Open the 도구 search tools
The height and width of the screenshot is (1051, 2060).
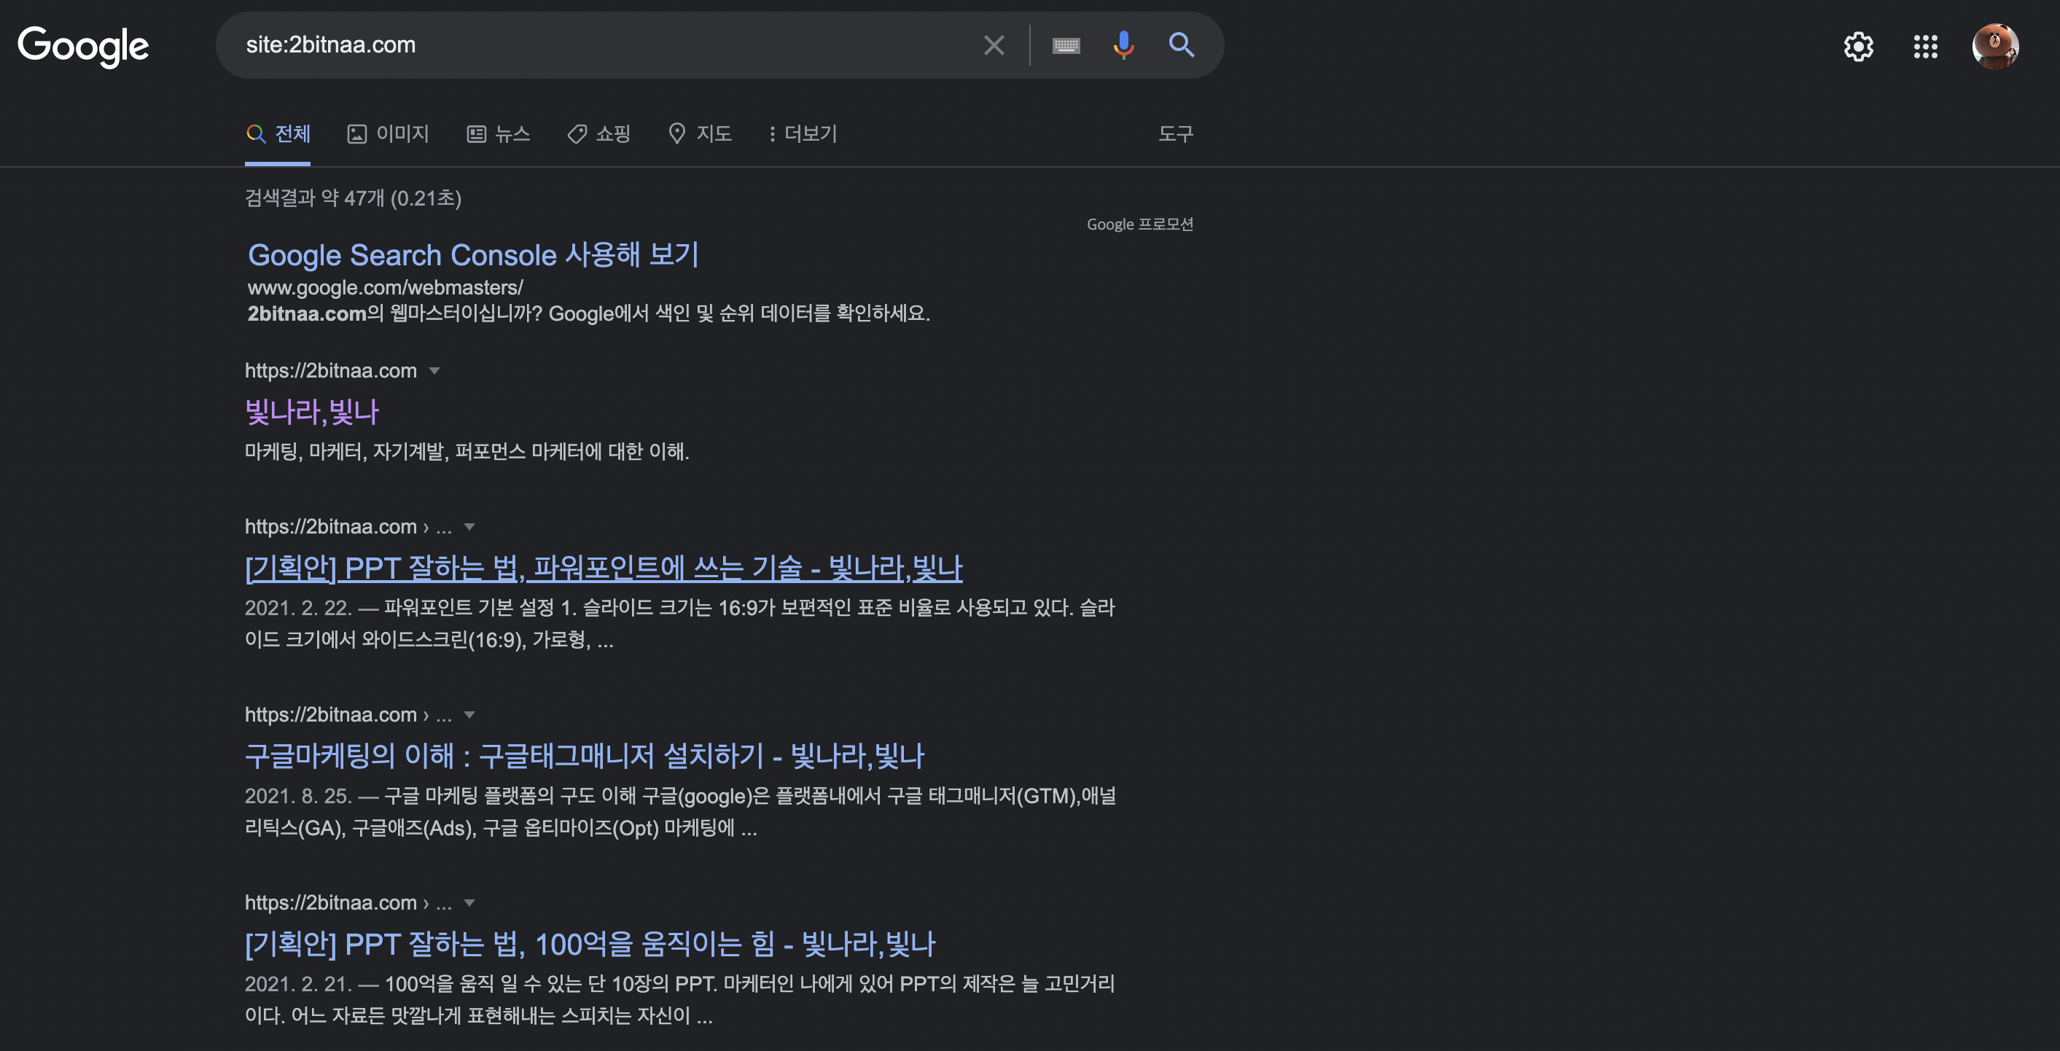(x=1175, y=133)
